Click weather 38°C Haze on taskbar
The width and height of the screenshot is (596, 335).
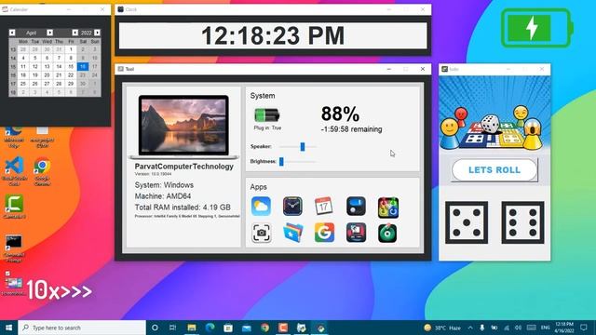[x=442, y=328]
